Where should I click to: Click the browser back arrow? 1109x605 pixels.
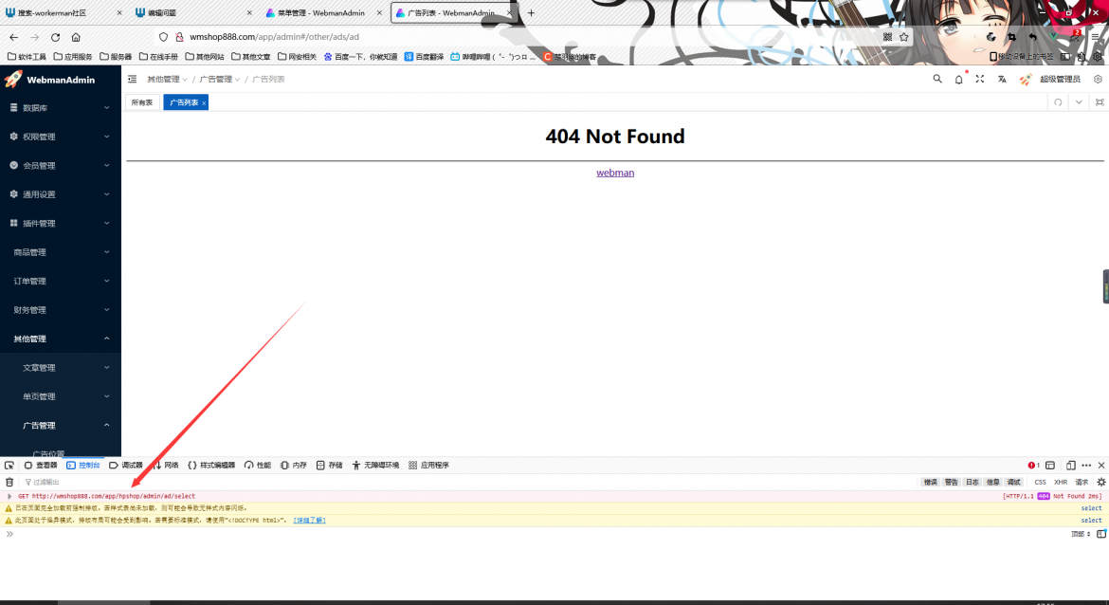pyautogui.click(x=14, y=37)
